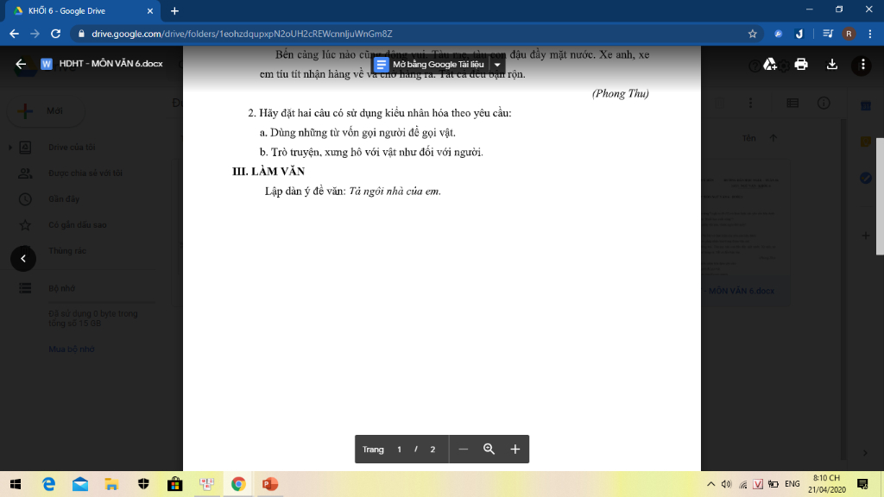Add side panel add-ons plus icon
The height and width of the screenshot is (497, 884).
pos(866,236)
